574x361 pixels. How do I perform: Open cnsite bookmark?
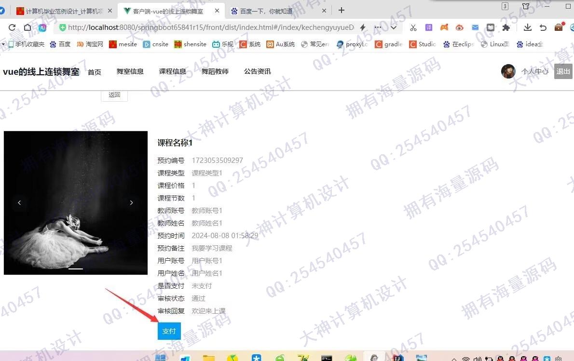(x=156, y=44)
